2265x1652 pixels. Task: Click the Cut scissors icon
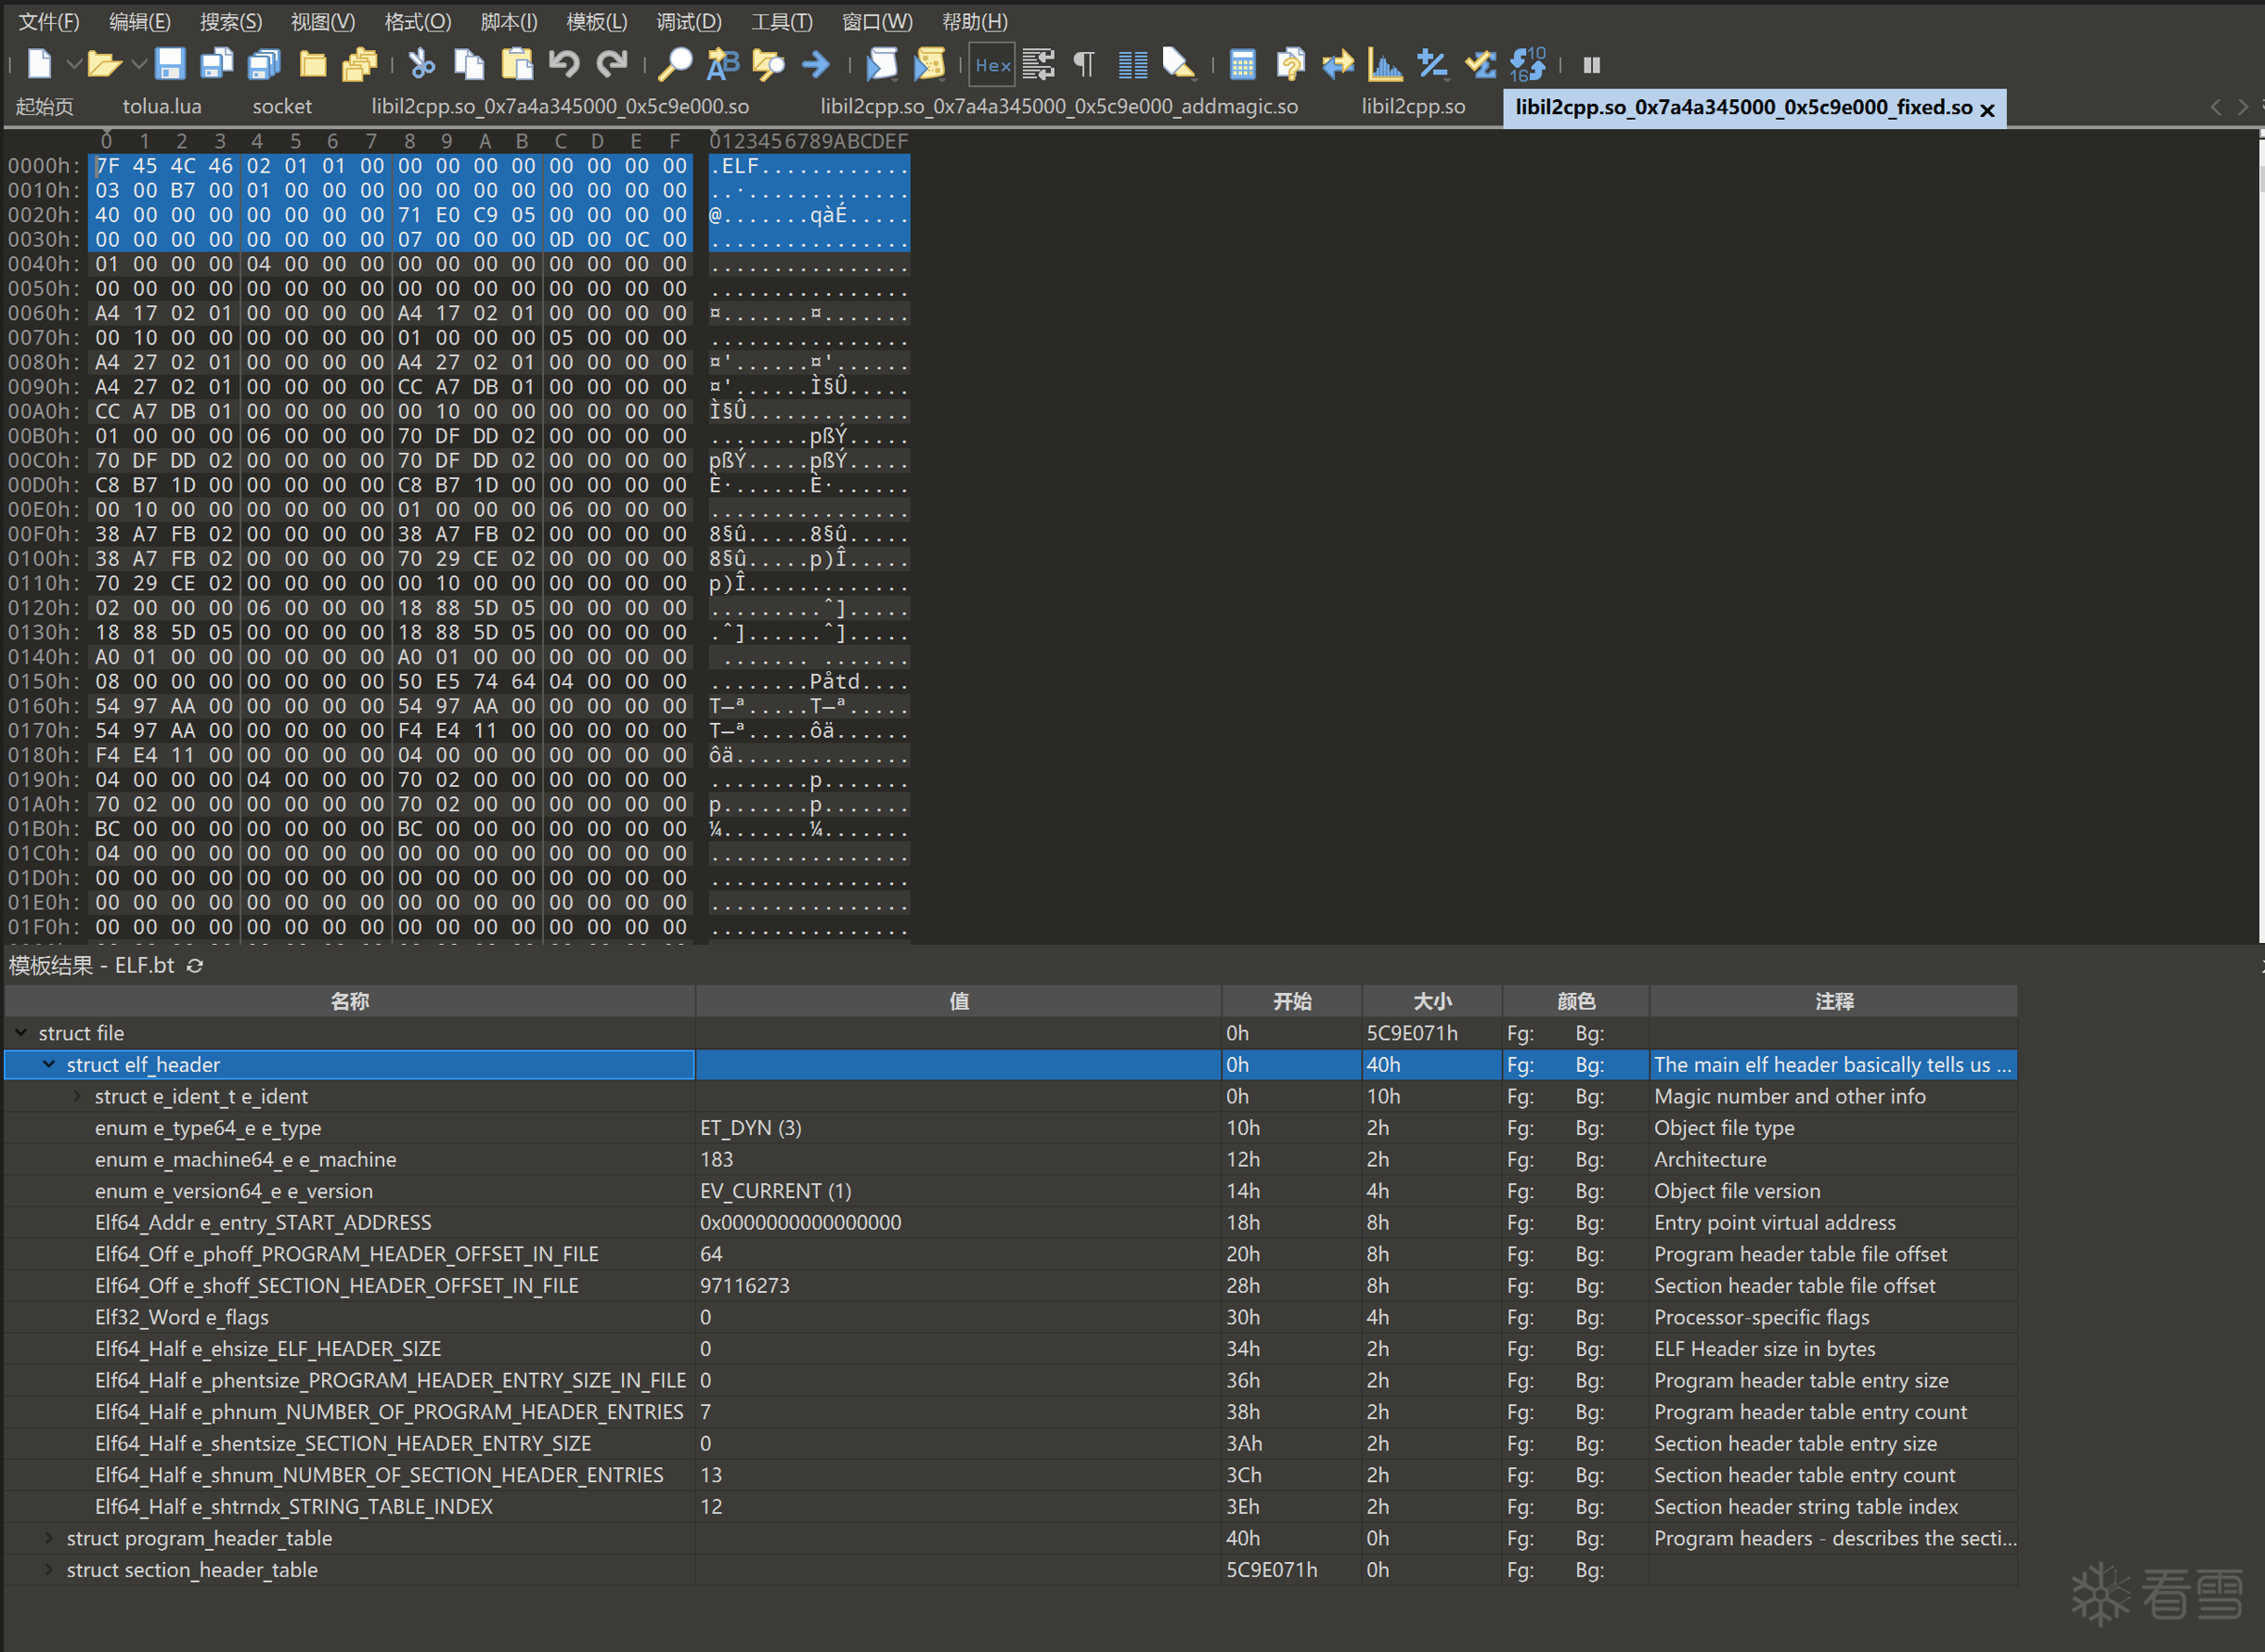click(x=421, y=65)
